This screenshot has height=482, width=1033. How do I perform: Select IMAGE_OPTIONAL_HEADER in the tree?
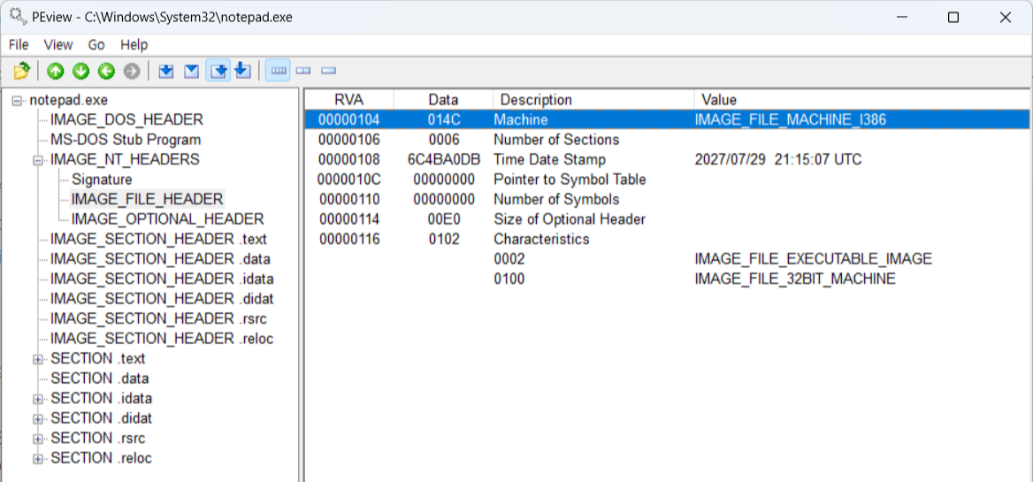point(168,218)
